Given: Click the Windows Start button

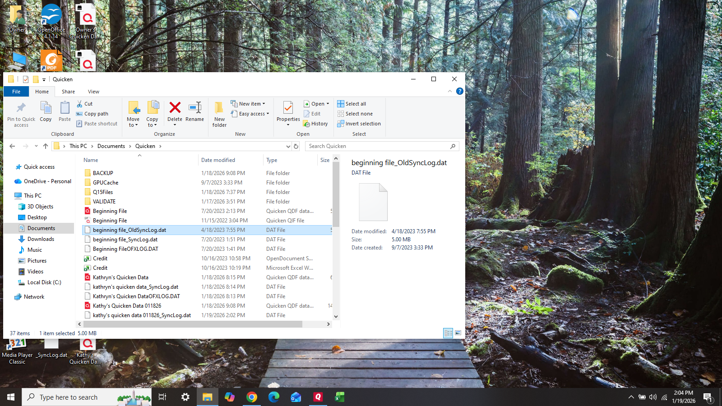Looking at the screenshot, I should tap(11, 397).
